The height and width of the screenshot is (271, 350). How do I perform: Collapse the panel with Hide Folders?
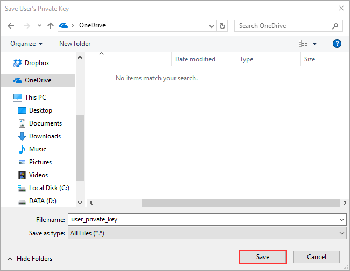coord(30,259)
